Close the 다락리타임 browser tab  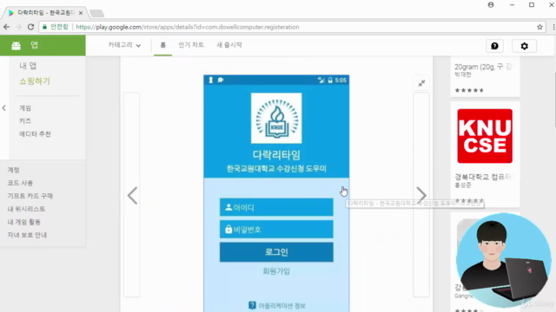(x=81, y=13)
